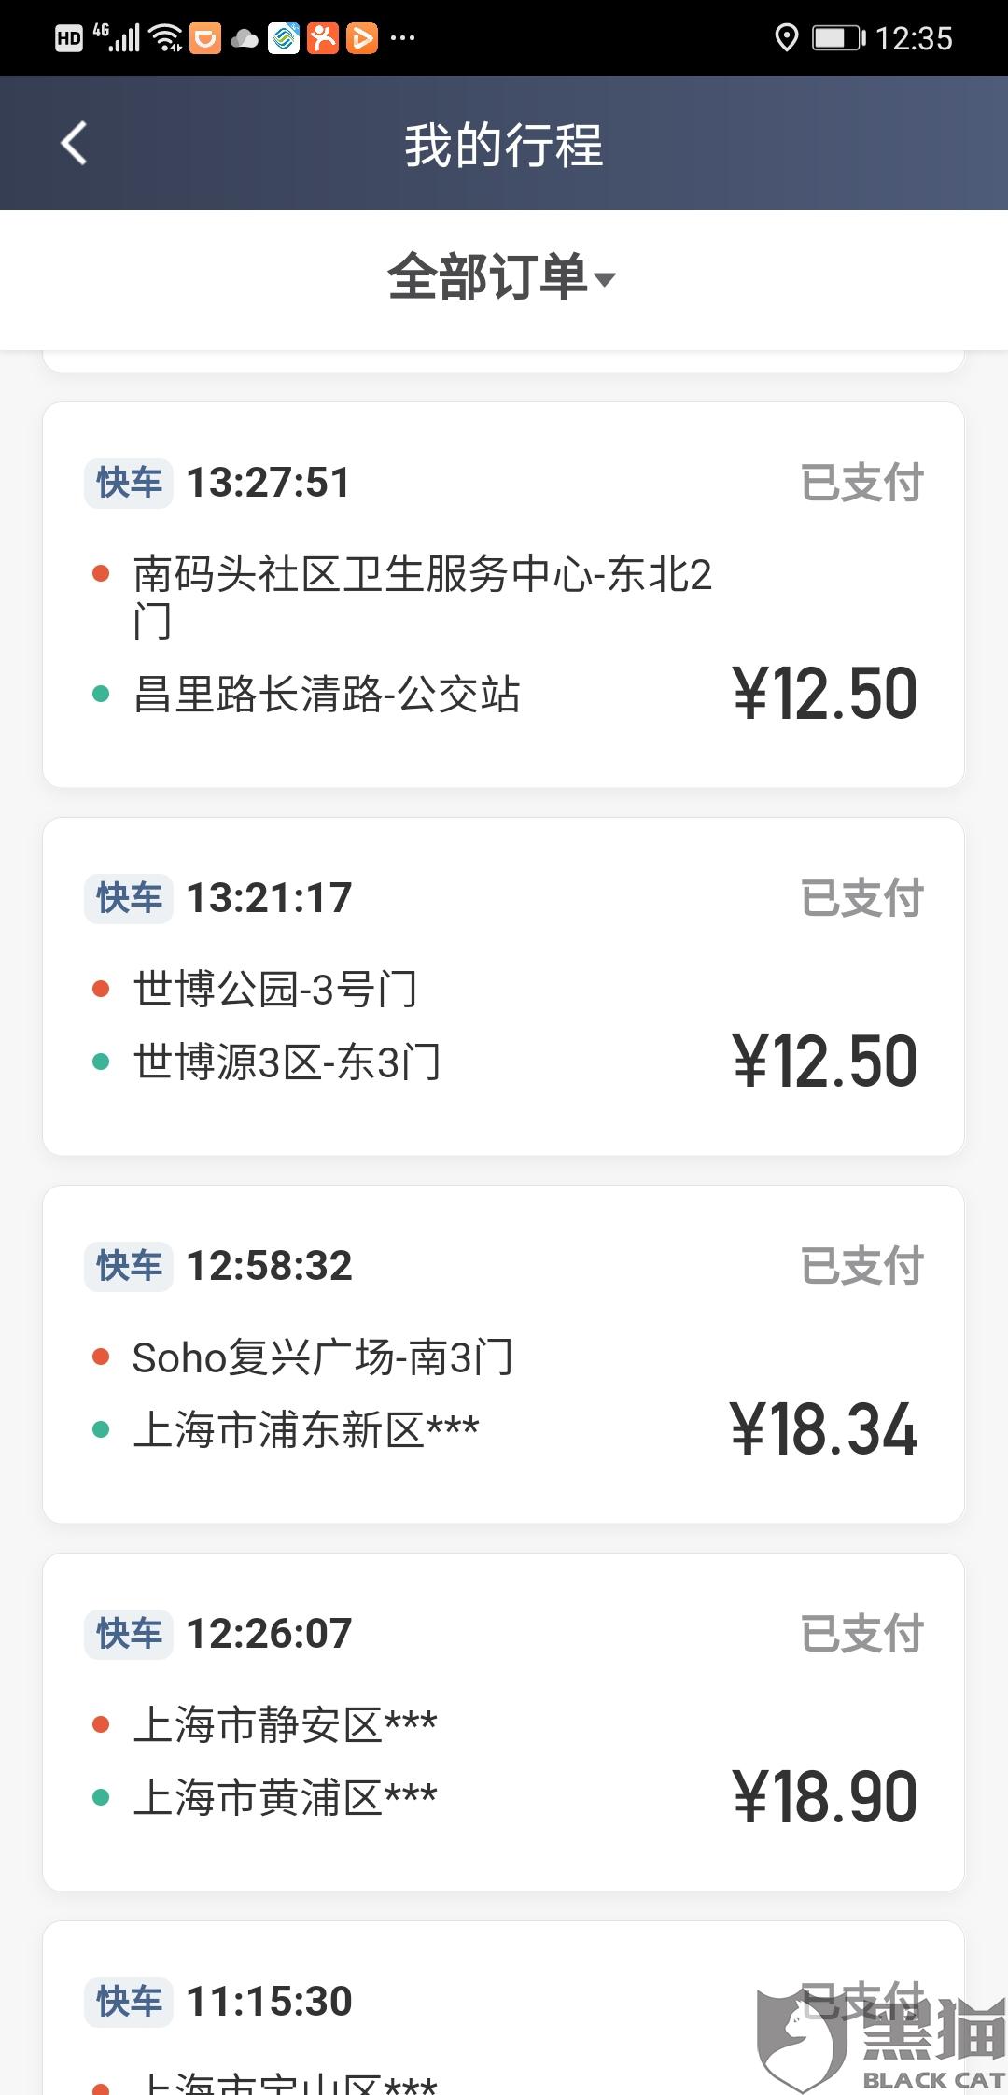Tap the ¥18.90 fare amount
The image size is (1008, 2095).
pos(825,1797)
